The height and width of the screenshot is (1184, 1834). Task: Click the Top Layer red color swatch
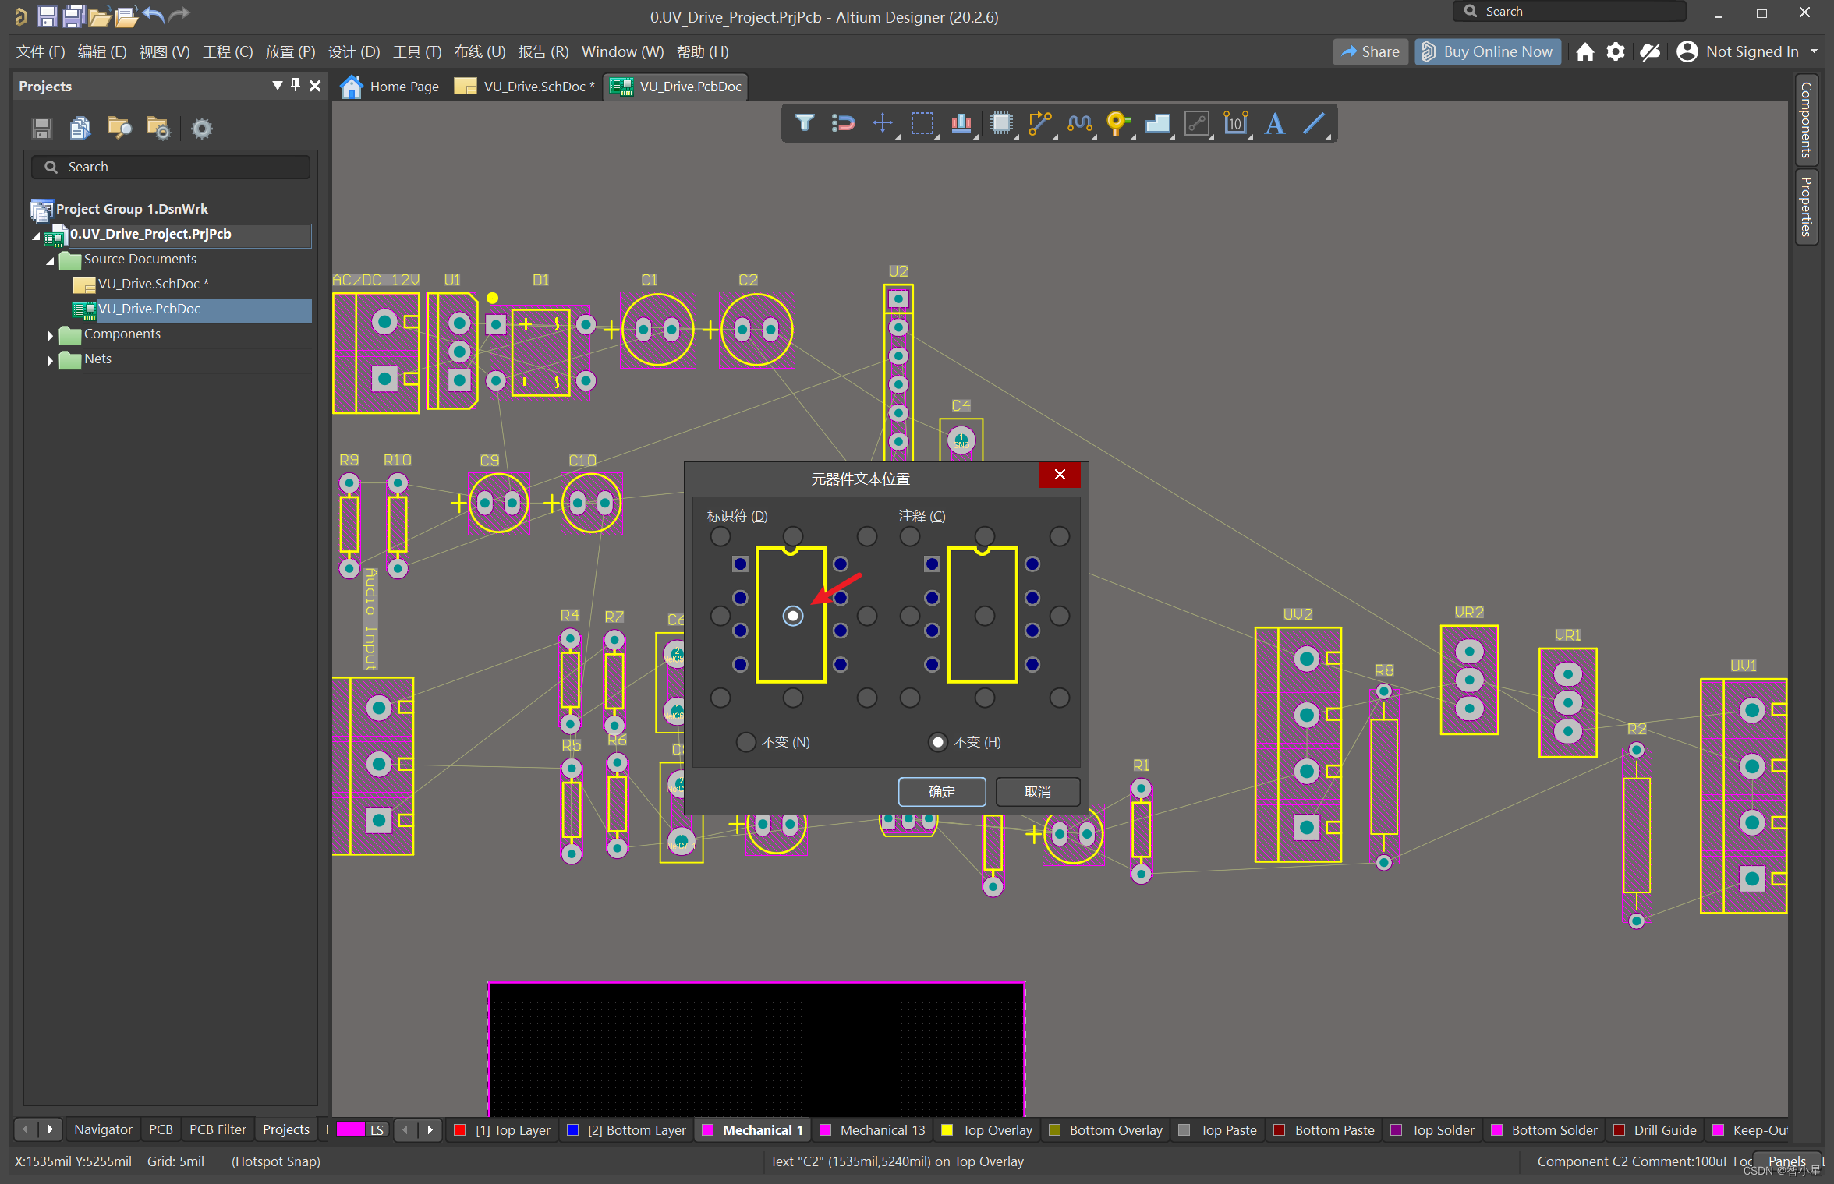(460, 1129)
